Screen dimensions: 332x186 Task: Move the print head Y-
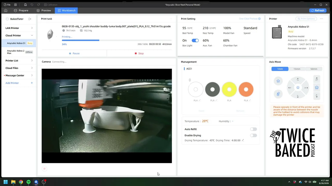coord(298,96)
